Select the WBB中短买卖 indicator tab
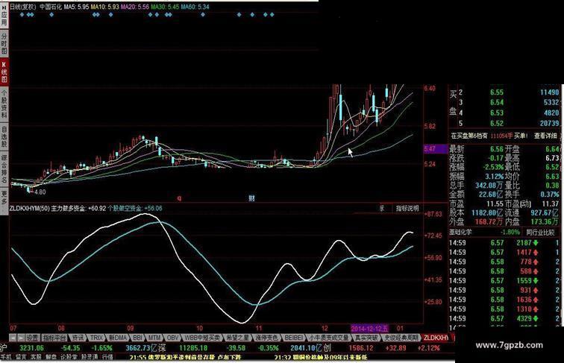The image size is (564, 363). 202,338
